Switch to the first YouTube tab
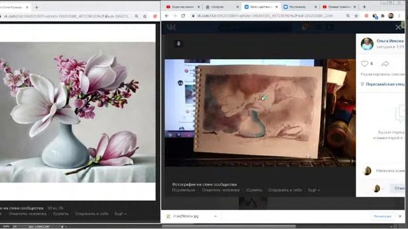Image resolution: width=408 pixels, height=229 pixels. [x=182, y=7]
